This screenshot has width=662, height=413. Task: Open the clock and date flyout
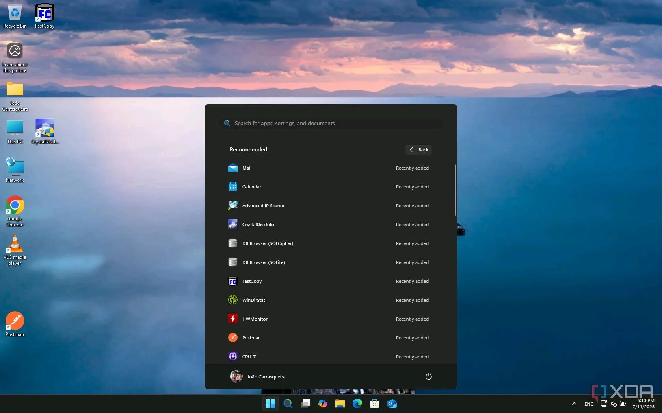[643, 404]
